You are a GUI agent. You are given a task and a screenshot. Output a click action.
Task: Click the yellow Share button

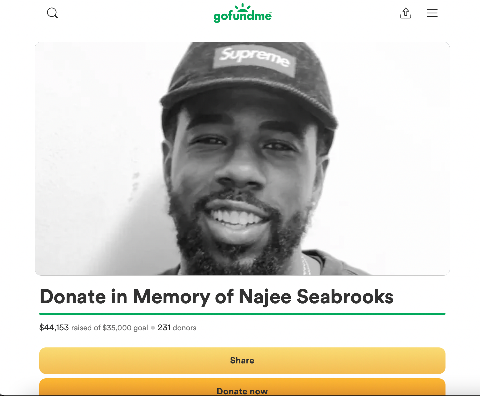pos(242,361)
